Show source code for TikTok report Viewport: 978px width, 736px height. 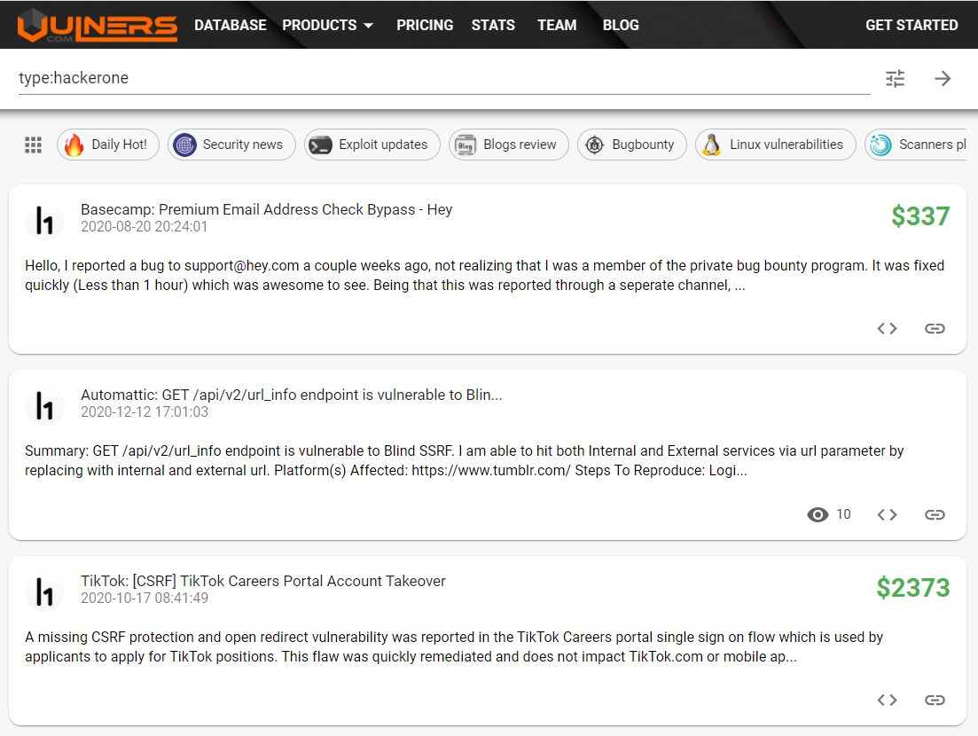tap(887, 700)
